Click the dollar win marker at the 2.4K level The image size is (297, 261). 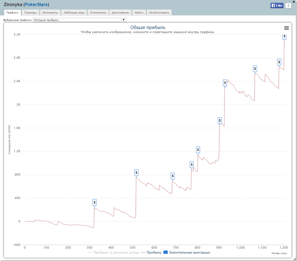[225, 83]
